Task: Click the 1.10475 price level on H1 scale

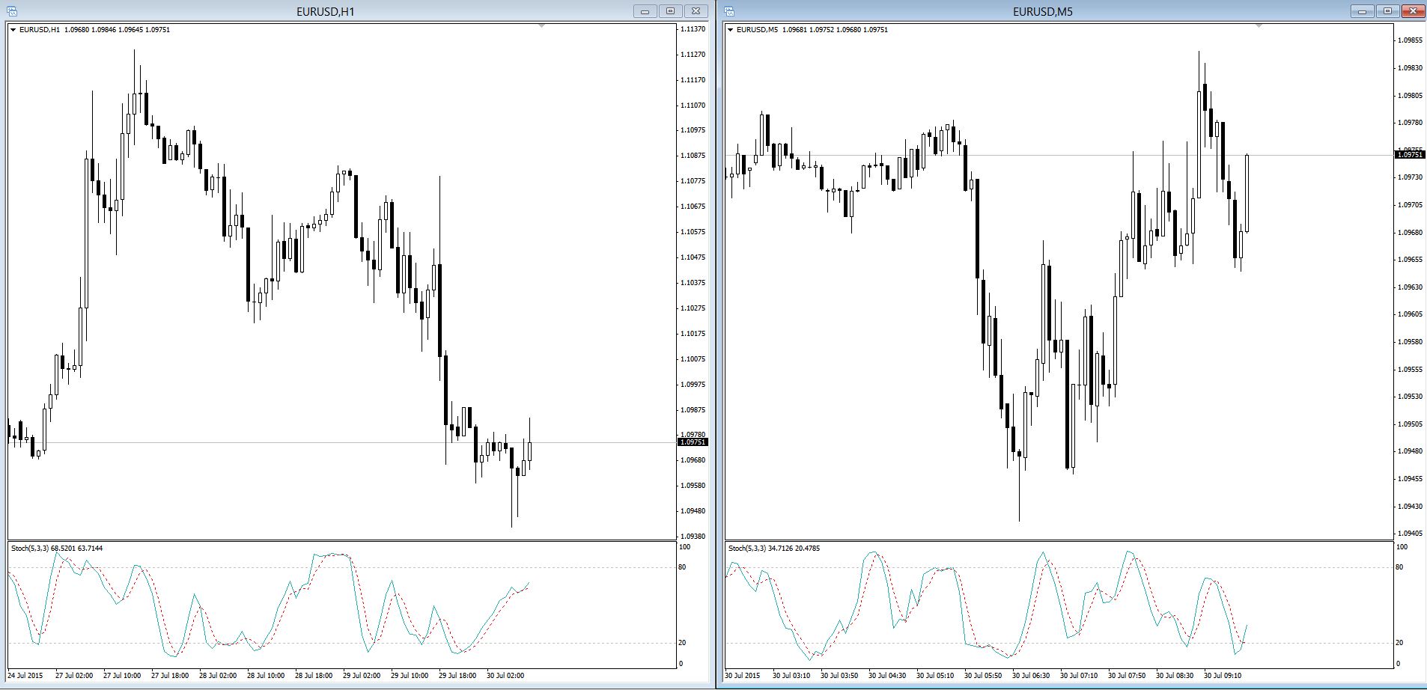Action: point(693,257)
